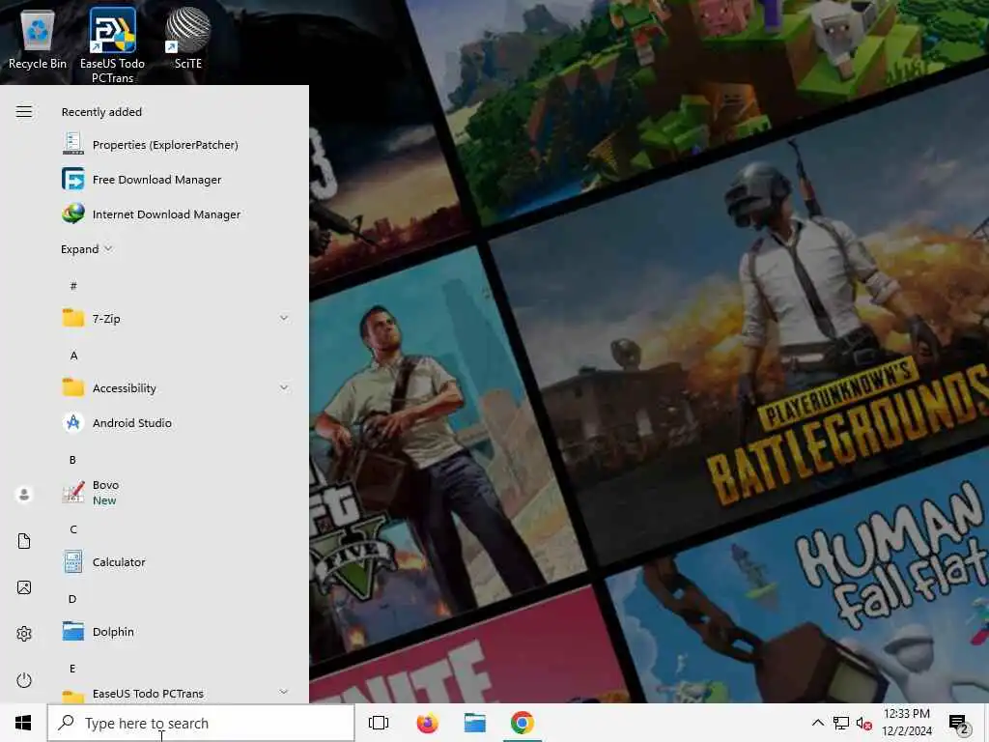Click the Recently added heading

point(101,112)
